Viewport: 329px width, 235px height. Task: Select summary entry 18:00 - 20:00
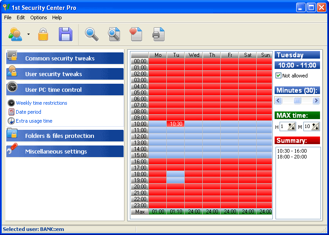pos(292,157)
